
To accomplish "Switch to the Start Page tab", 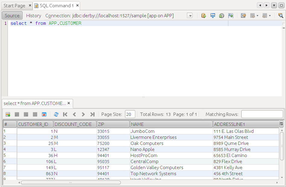I will 14,6.
